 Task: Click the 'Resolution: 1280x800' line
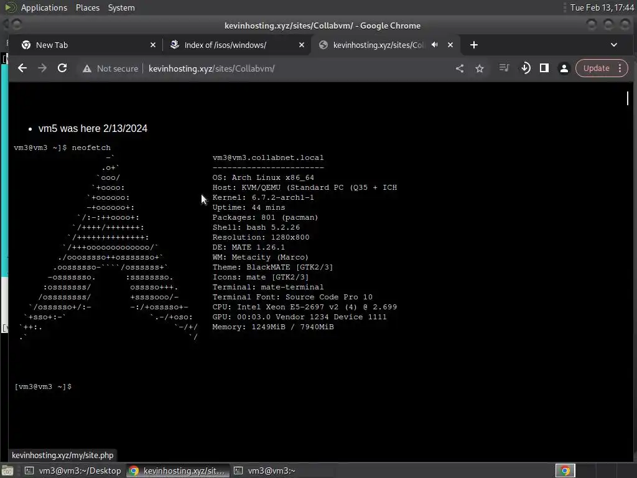pyautogui.click(x=261, y=237)
